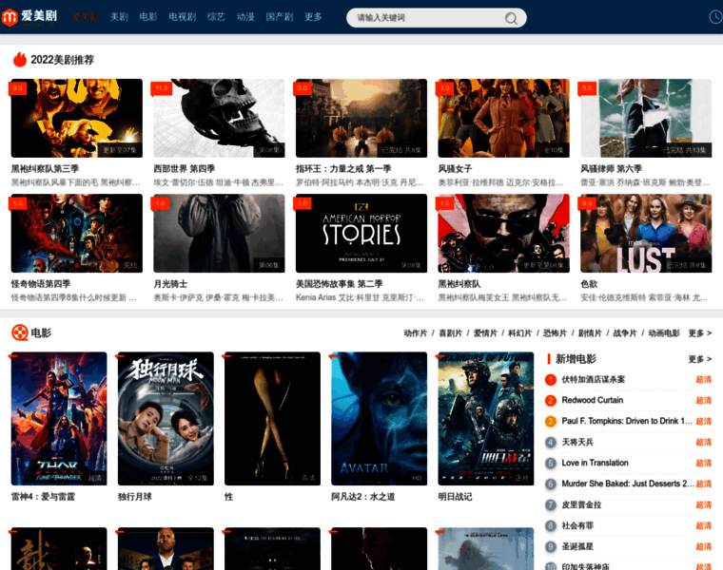Open the 综艺 navigation item
Viewport: 723px width, 570px height.
(x=216, y=17)
